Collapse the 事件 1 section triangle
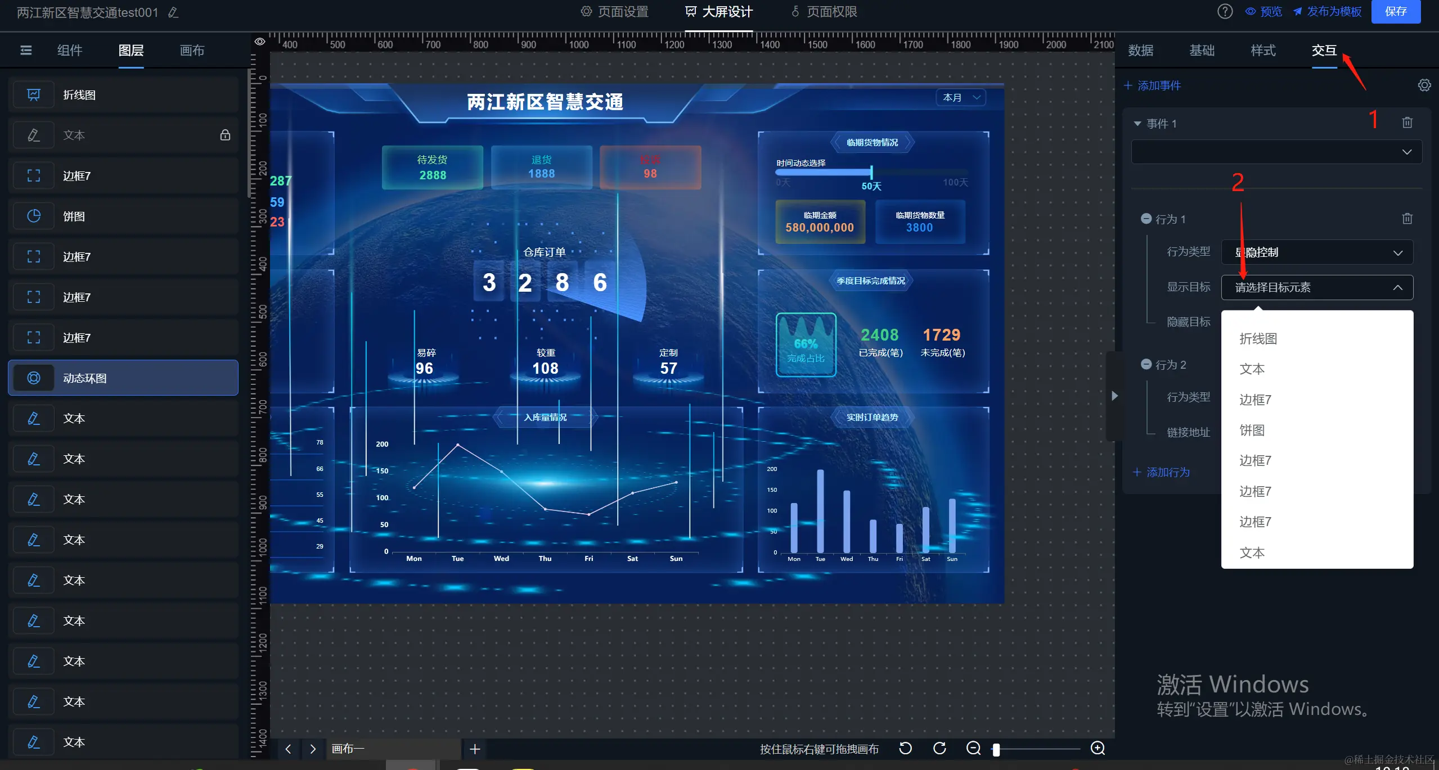The image size is (1439, 770). click(x=1137, y=124)
